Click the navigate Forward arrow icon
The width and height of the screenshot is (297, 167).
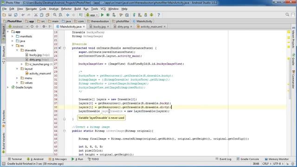[x=73, y=15]
